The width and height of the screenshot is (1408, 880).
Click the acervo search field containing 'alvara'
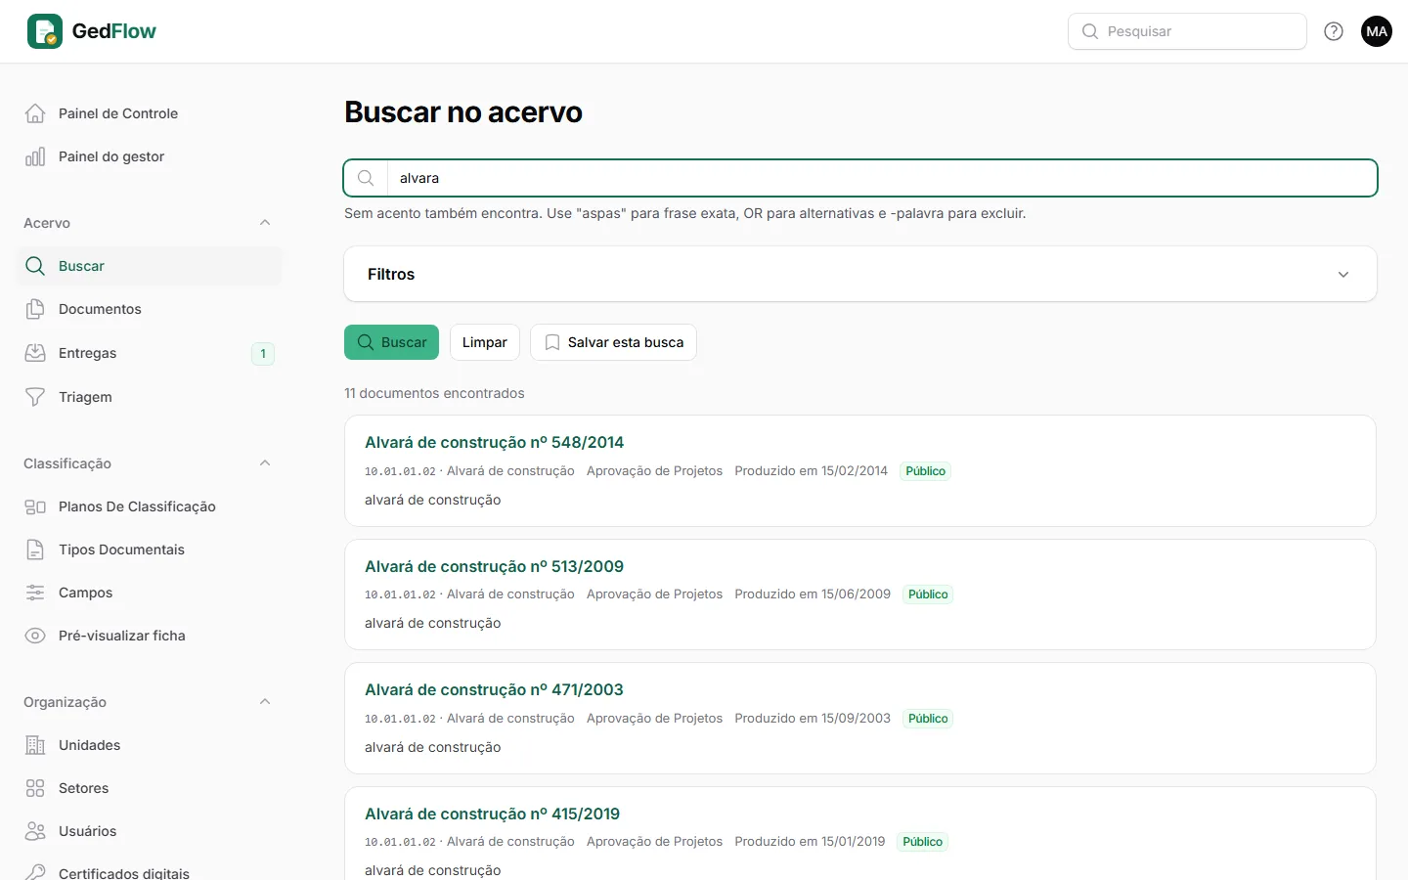(x=860, y=178)
